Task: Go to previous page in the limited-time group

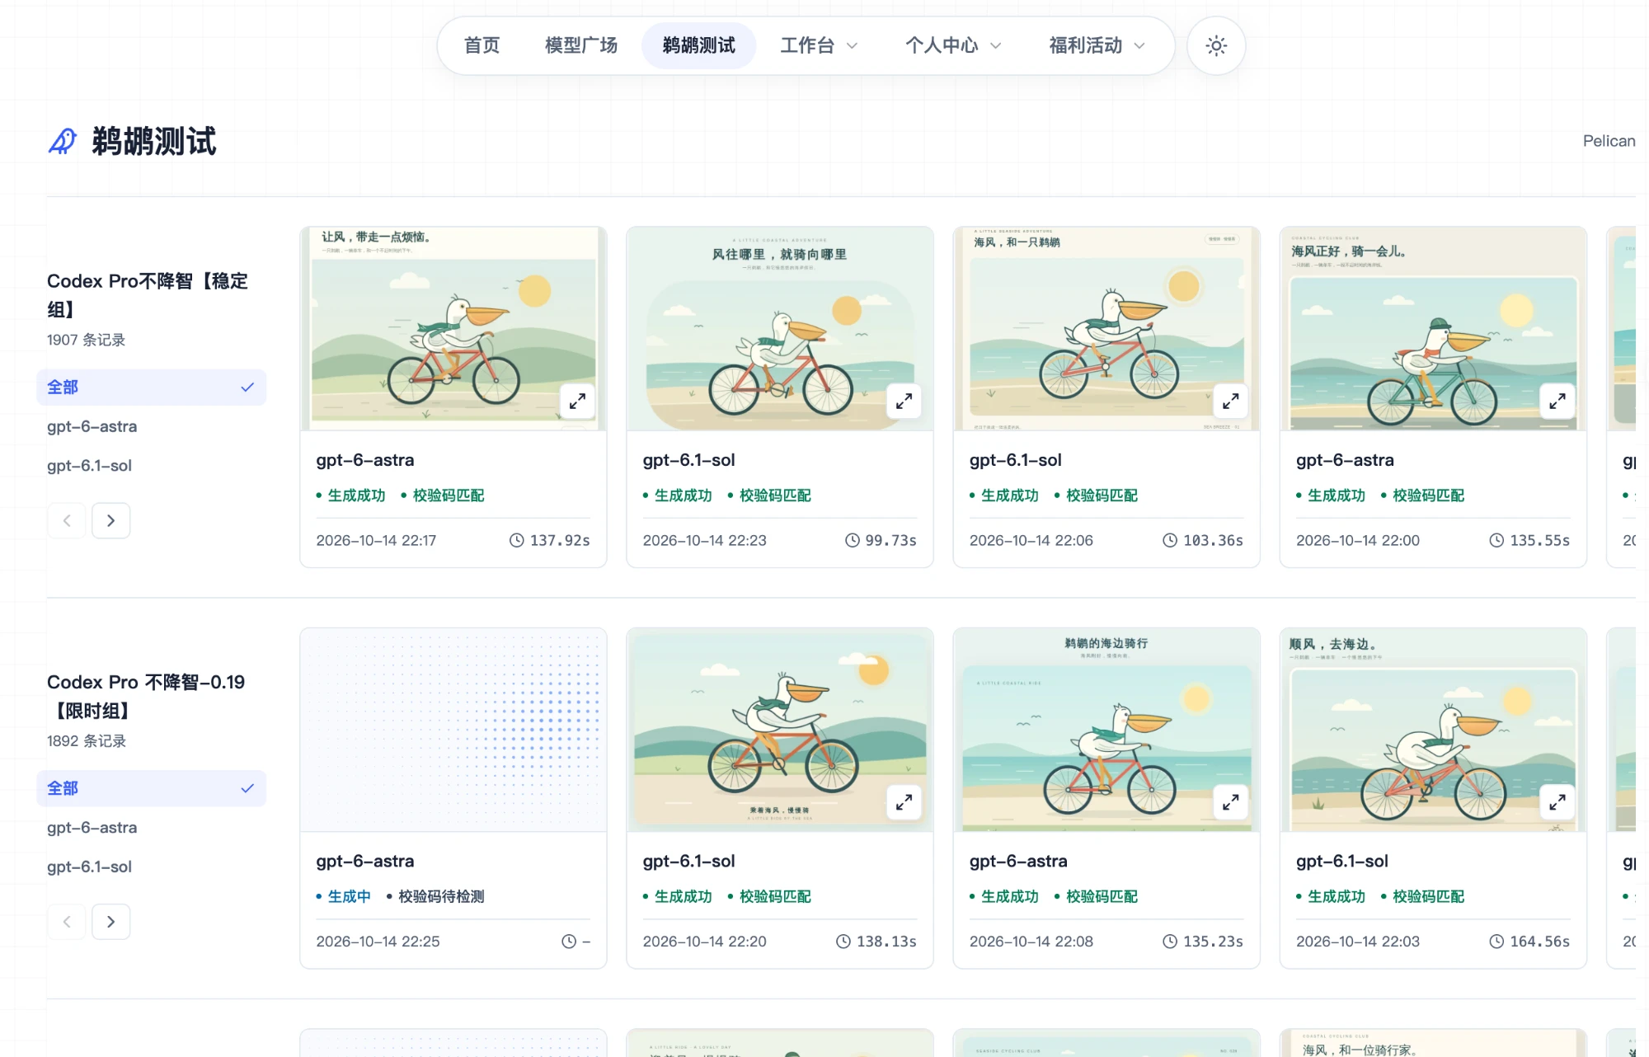Action: tap(67, 921)
